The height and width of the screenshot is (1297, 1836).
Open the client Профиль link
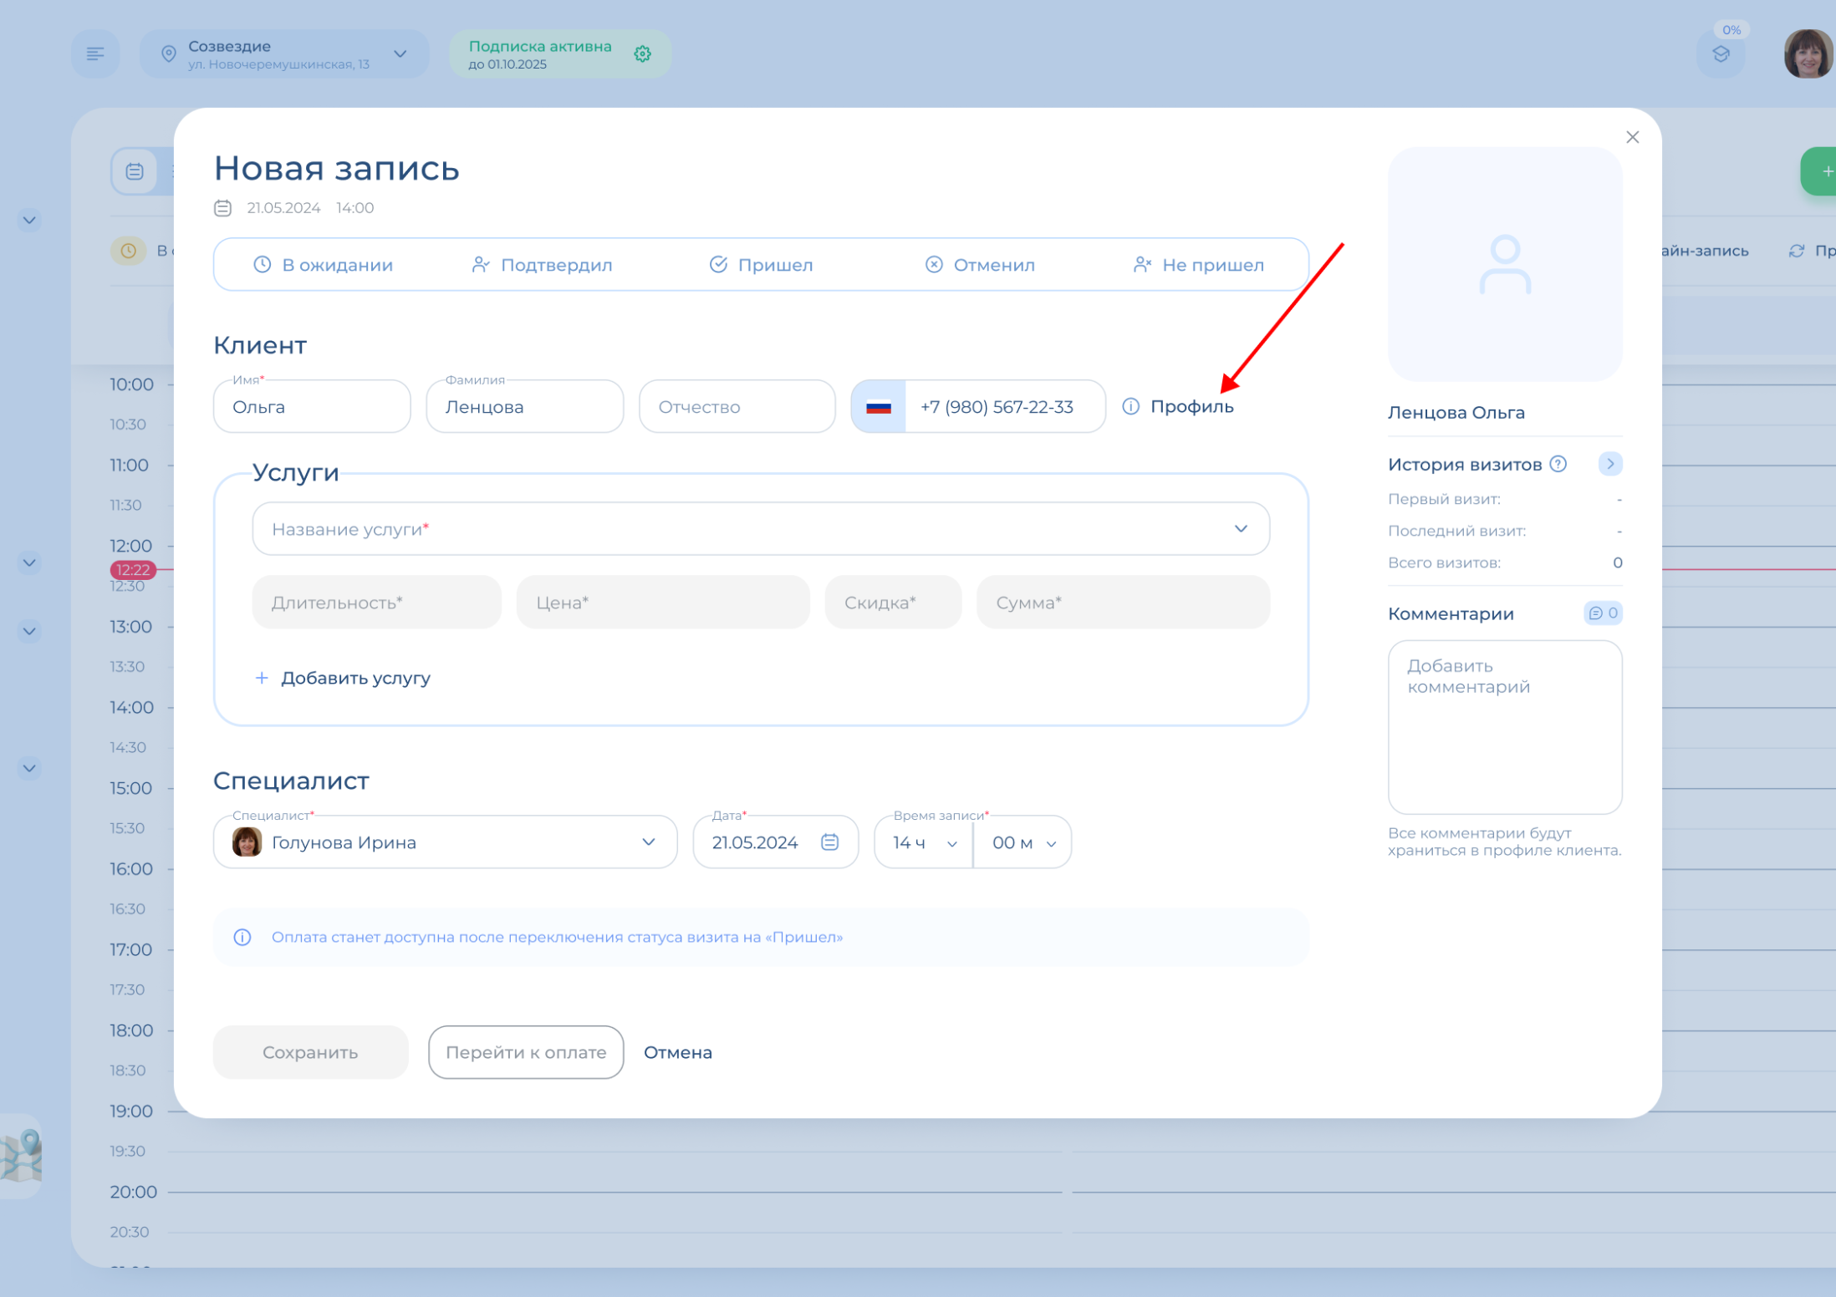tap(1191, 407)
